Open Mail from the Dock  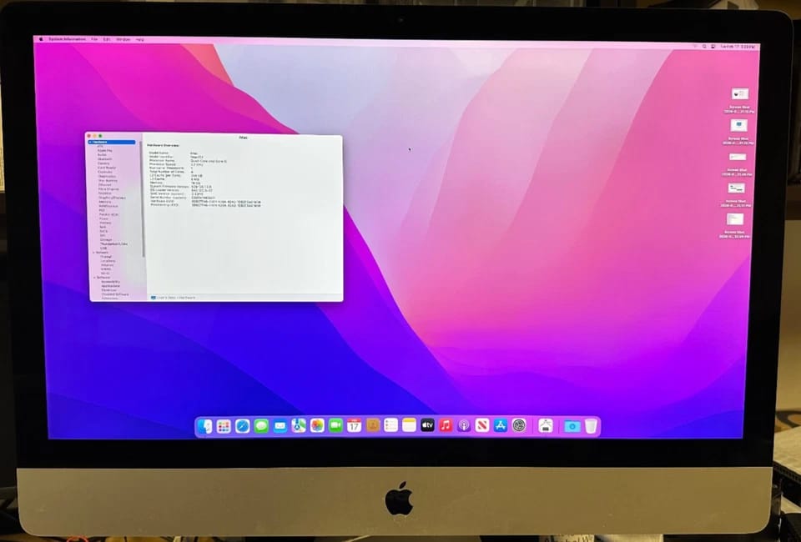pyautogui.click(x=280, y=425)
